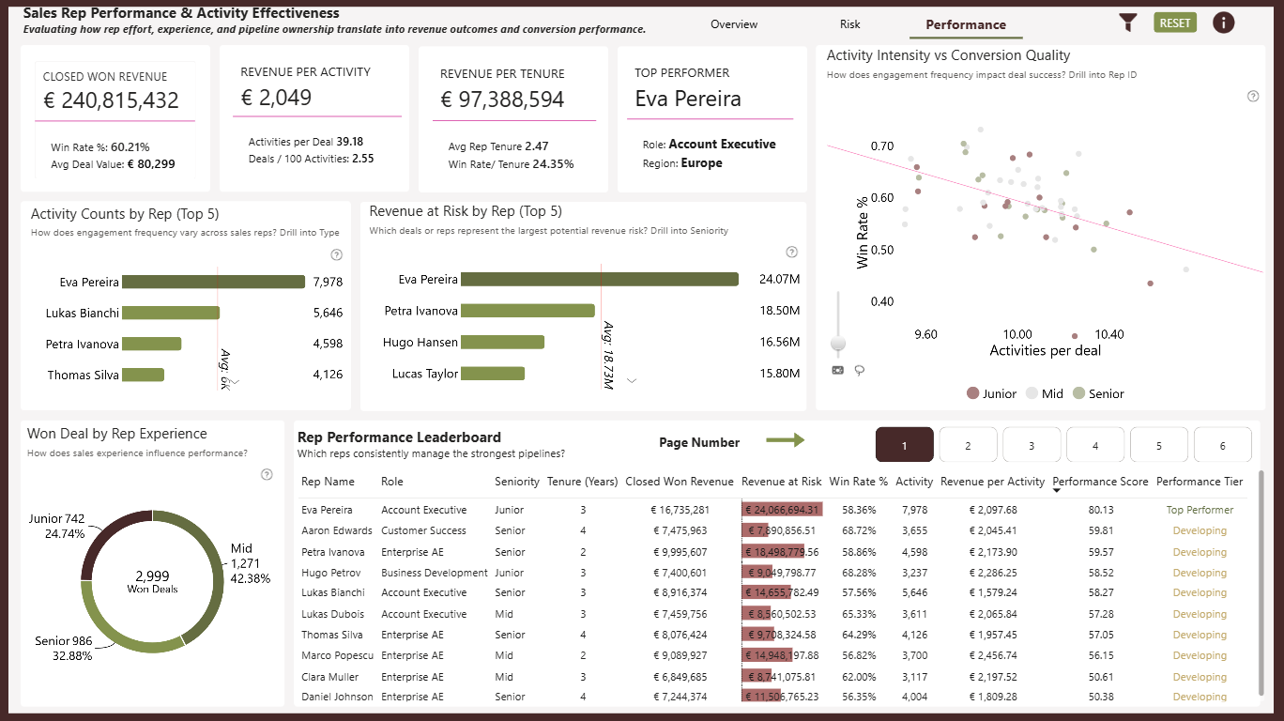Click the 68.72% win rate cell

click(859, 531)
